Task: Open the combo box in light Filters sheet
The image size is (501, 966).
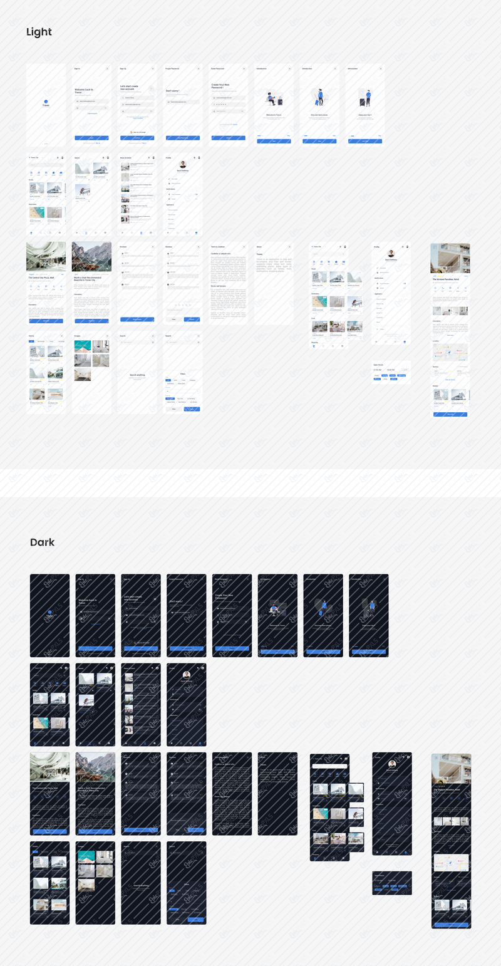Action: pyautogui.click(x=182, y=392)
